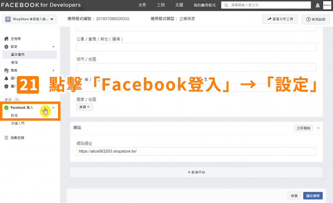This screenshot has height=203, width=333.
Task: Expand the 角色 section arrow
Action: 53,71
